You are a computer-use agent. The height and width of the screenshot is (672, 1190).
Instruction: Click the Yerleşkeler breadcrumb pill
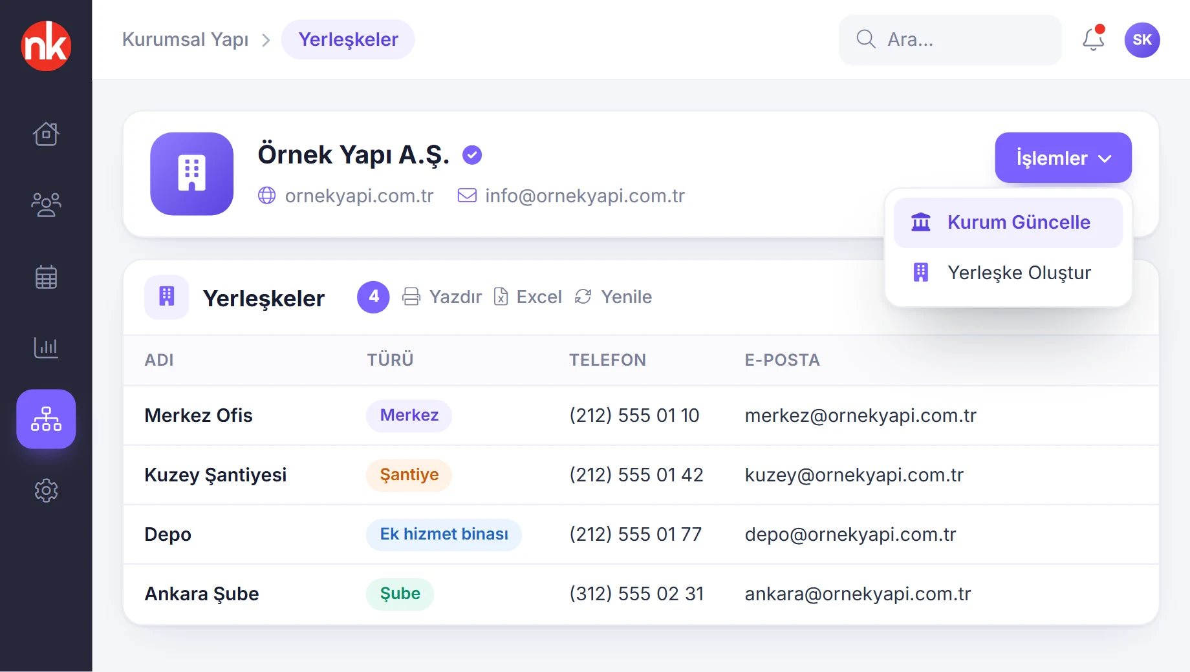click(348, 39)
